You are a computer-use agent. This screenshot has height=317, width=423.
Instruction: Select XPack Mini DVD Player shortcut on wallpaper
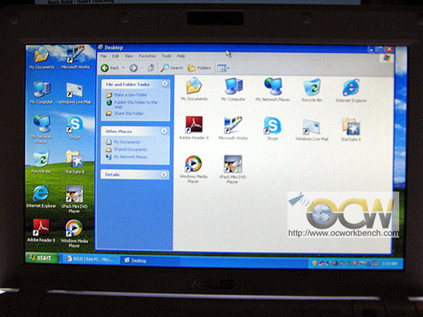click(74, 199)
